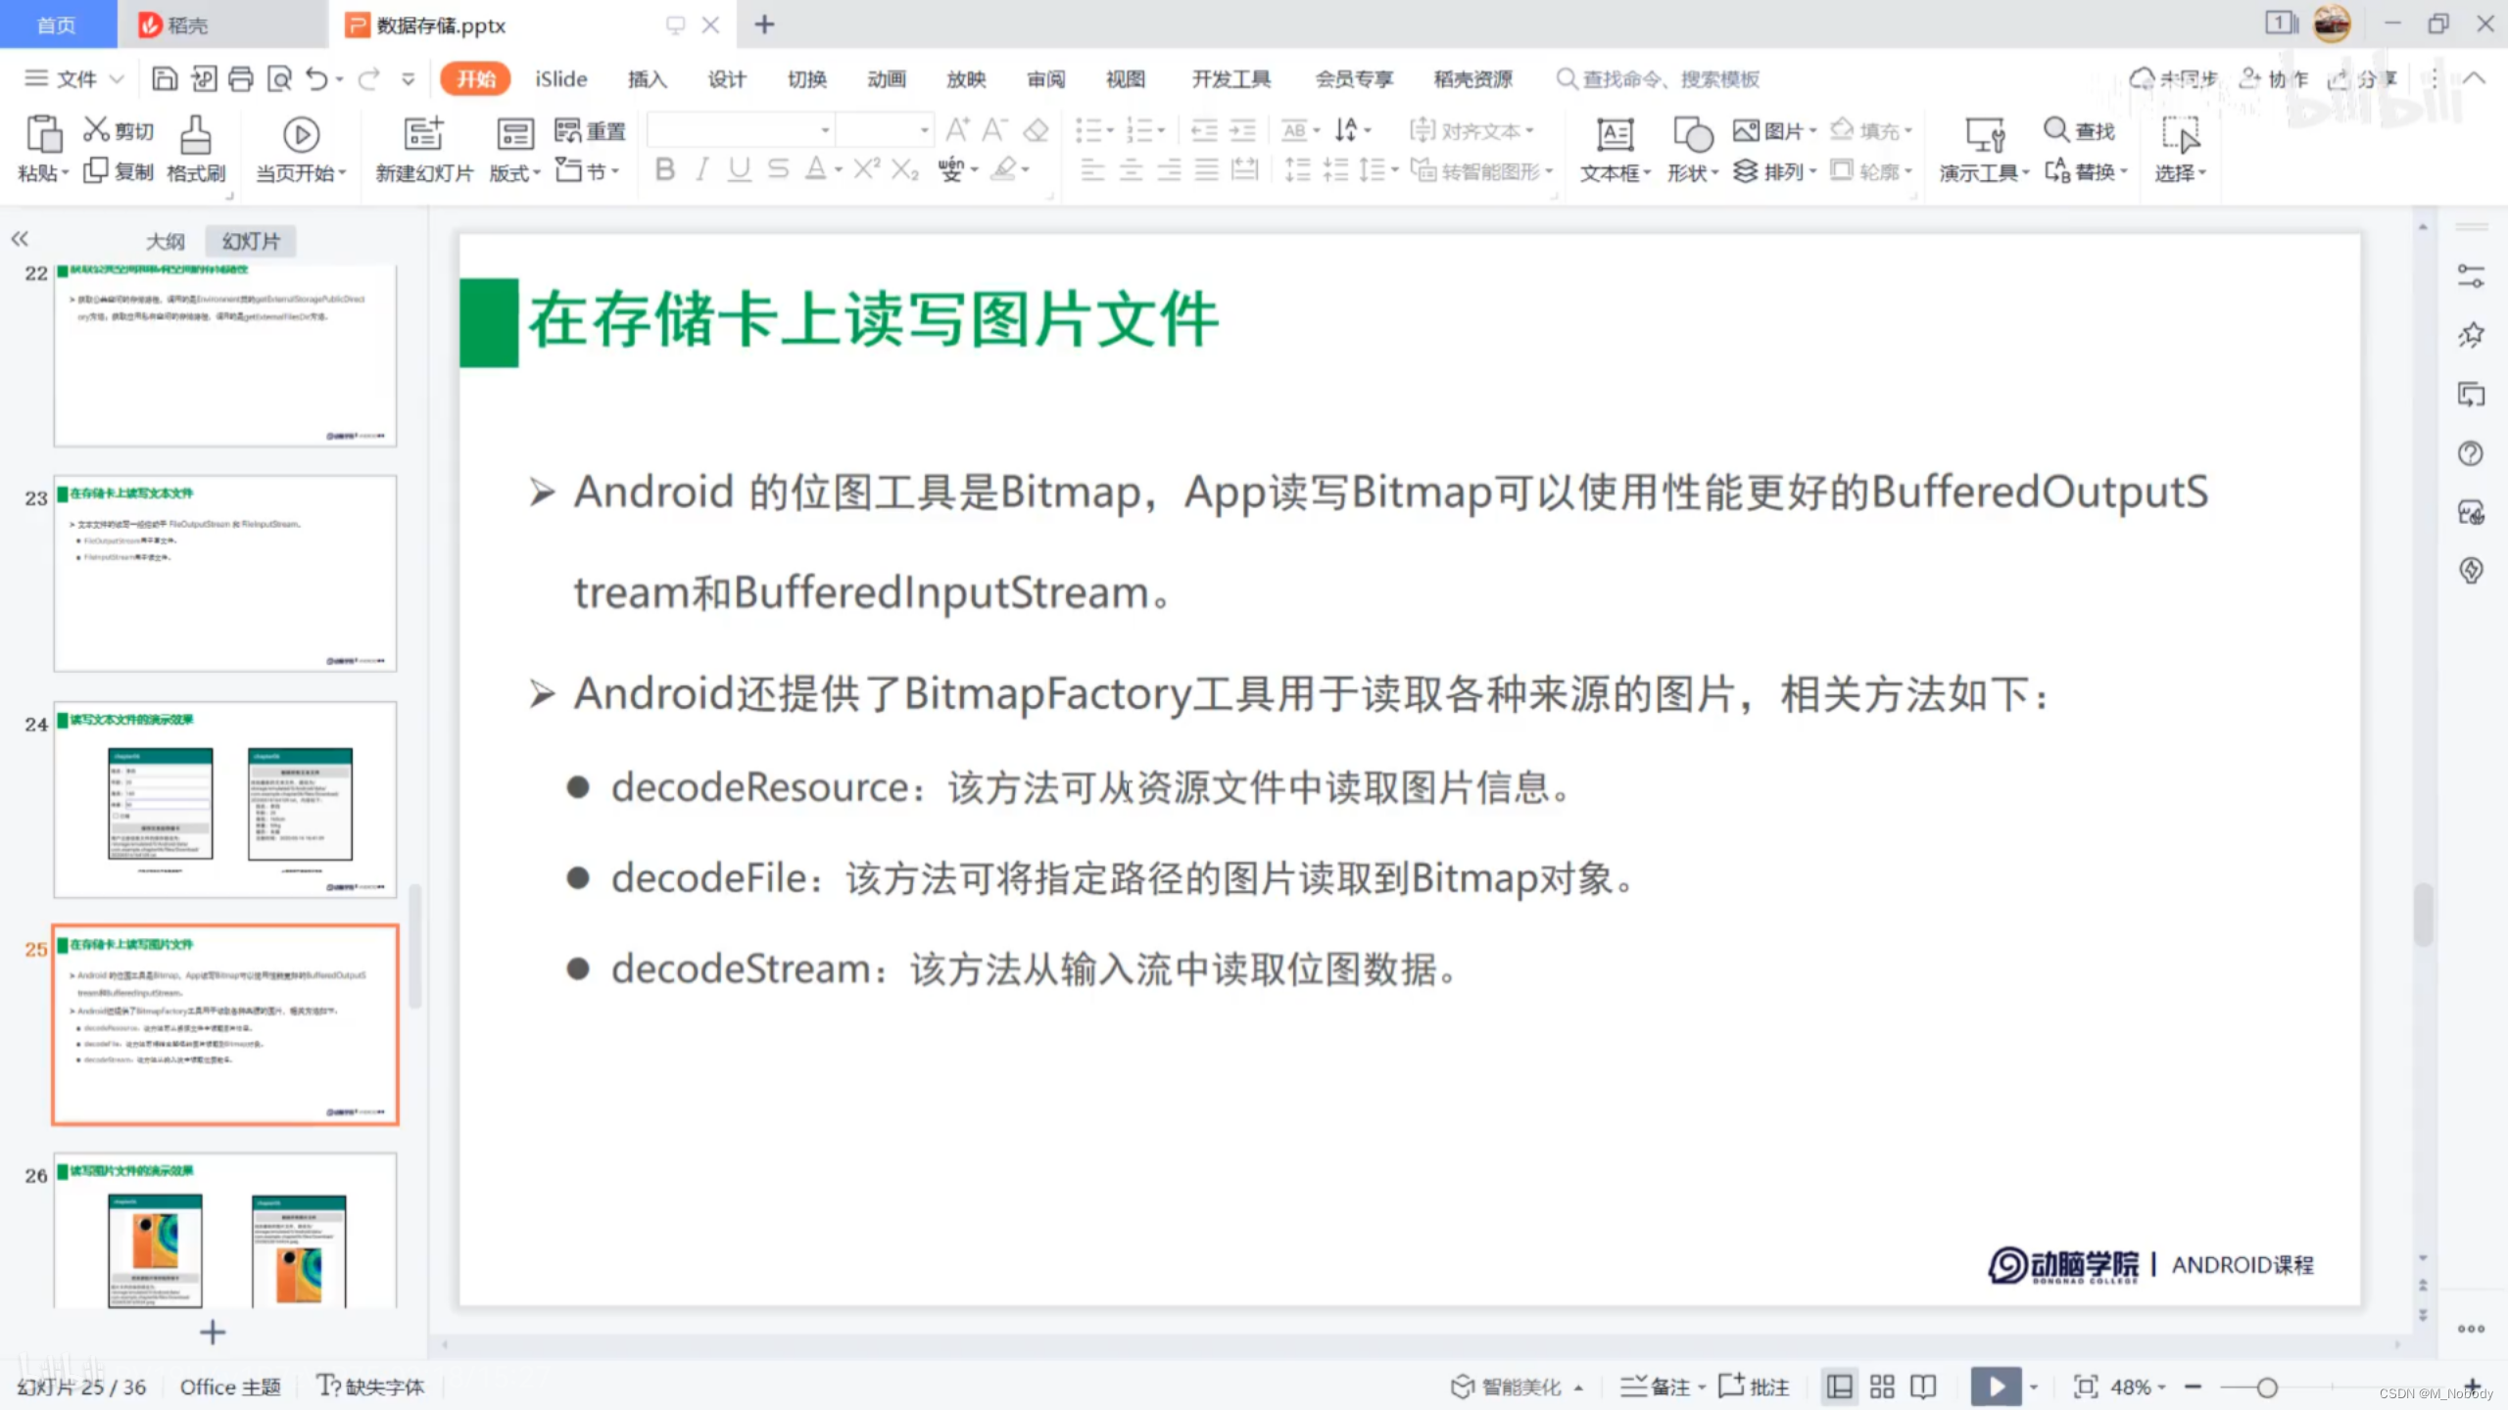The height and width of the screenshot is (1410, 2508).
Task: Click the Shapes (形状) icon
Action: tap(1692, 135)
